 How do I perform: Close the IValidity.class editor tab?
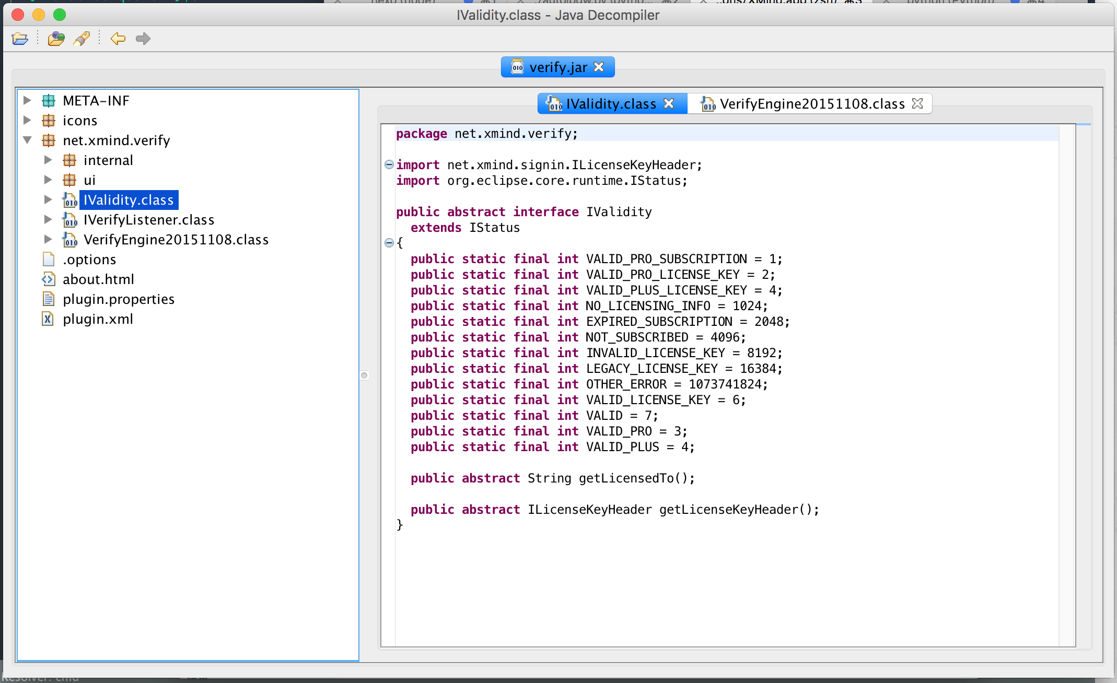(x=669, y=103)
